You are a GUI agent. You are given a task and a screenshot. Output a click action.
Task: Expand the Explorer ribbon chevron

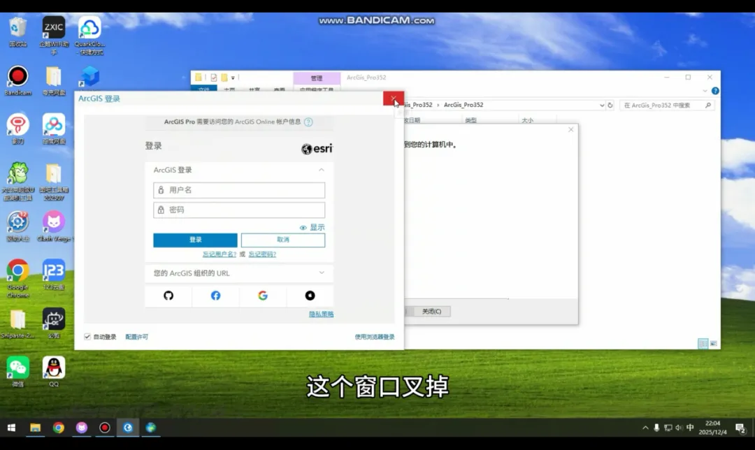705,90
